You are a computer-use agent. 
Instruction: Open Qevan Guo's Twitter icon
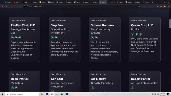coord(140,34)
